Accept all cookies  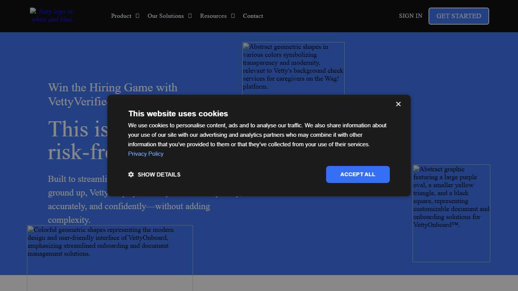click(358, 174)
